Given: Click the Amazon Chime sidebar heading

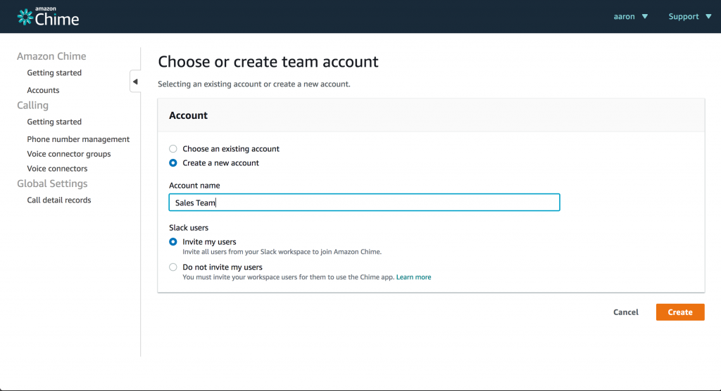Looking at the screenshot, I should click(x=51, y=56).
